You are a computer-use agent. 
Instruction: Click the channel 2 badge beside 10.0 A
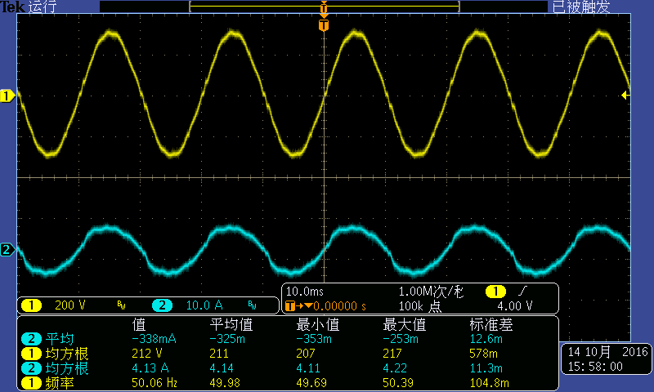click(x=162, y=305)
